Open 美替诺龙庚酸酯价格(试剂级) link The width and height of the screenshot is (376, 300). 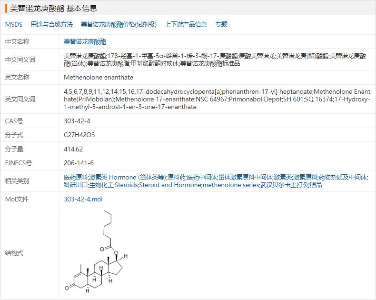119,24
